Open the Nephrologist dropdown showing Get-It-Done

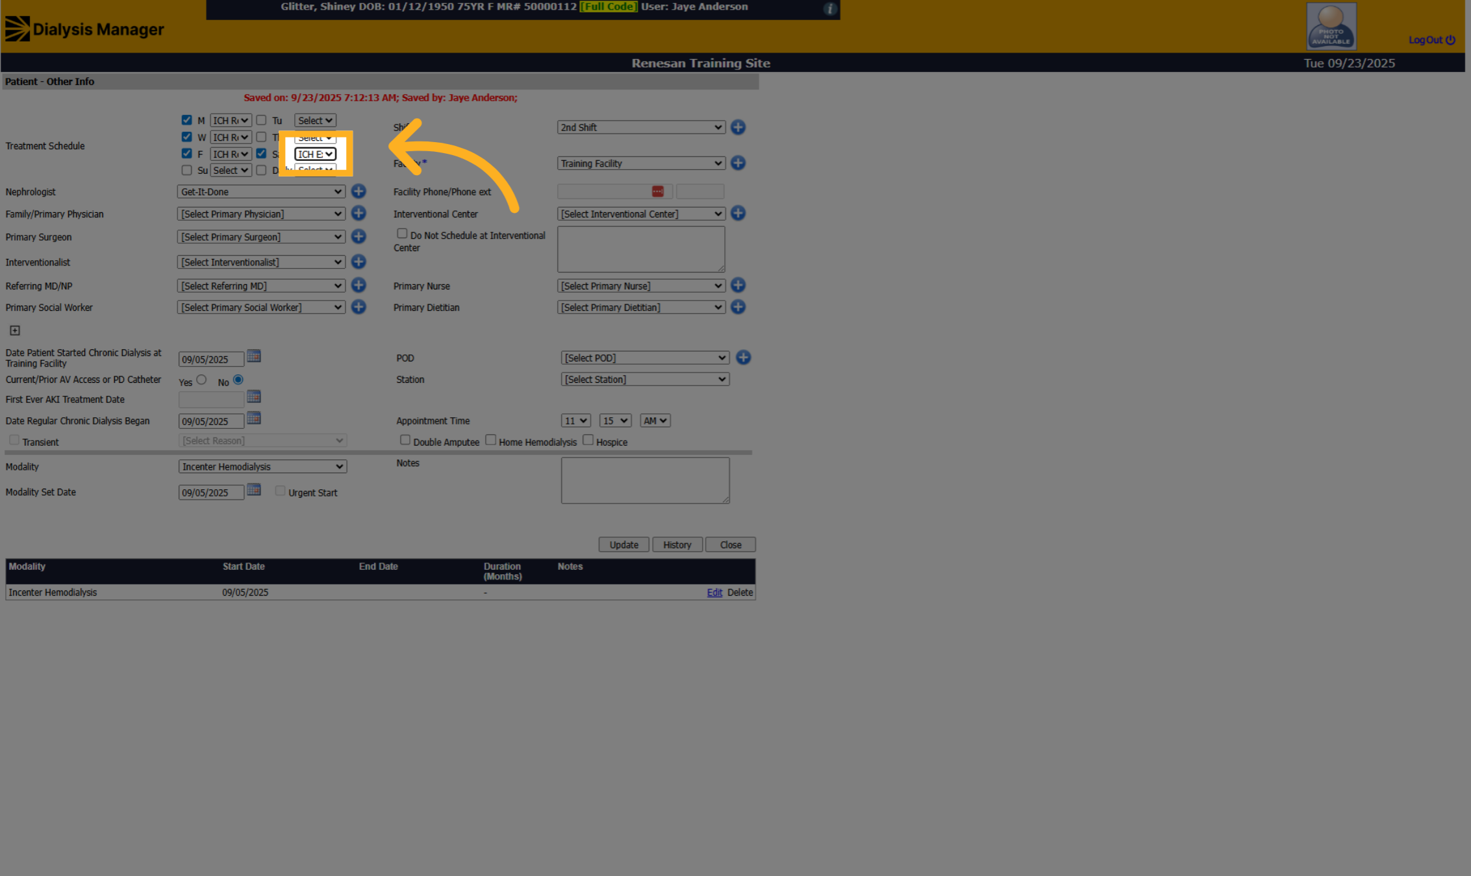click(261, 191)
